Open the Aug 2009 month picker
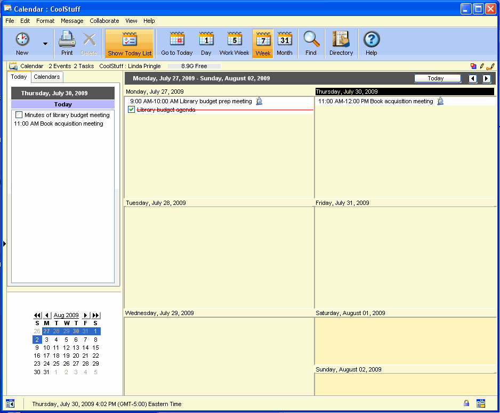Screen dimensions: 500x413 66,316
